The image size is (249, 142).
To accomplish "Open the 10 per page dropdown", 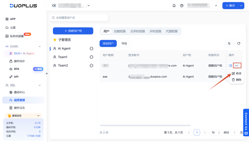I will pyautogui.click(x=215, y=132).
